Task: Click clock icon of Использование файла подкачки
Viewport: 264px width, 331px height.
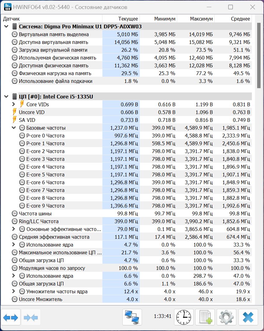Action: [15, 81]
